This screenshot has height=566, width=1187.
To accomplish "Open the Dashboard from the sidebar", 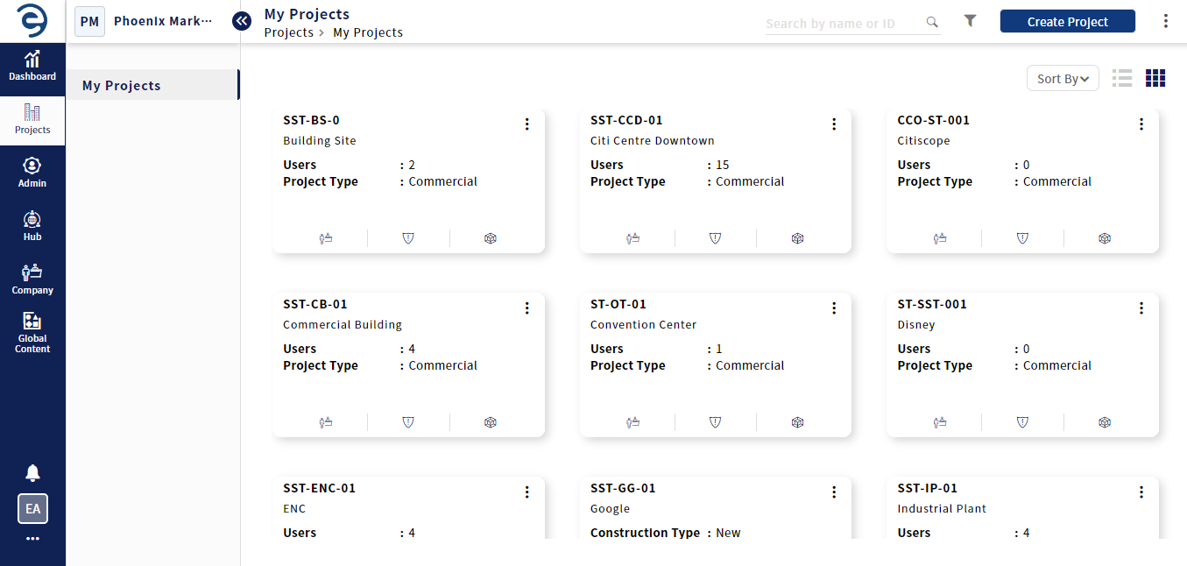I will pyautogui.click(x=32, y=66).
